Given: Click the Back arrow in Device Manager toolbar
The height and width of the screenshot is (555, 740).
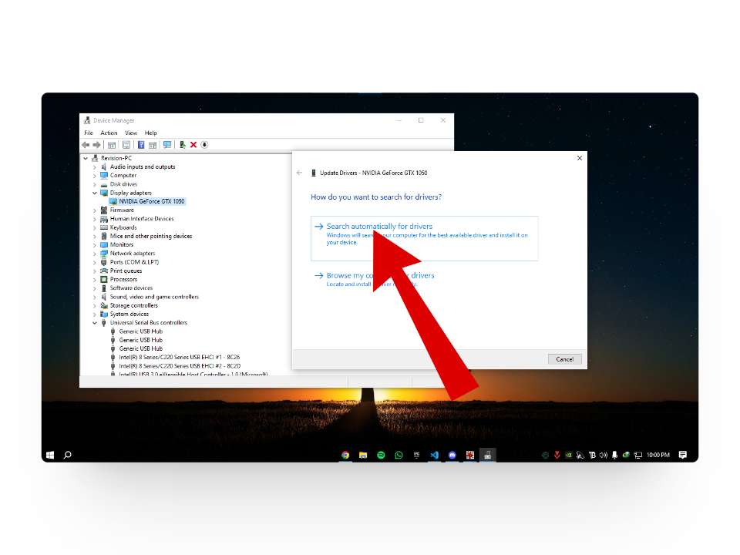Looking at the screenshot, I should 86,145.
